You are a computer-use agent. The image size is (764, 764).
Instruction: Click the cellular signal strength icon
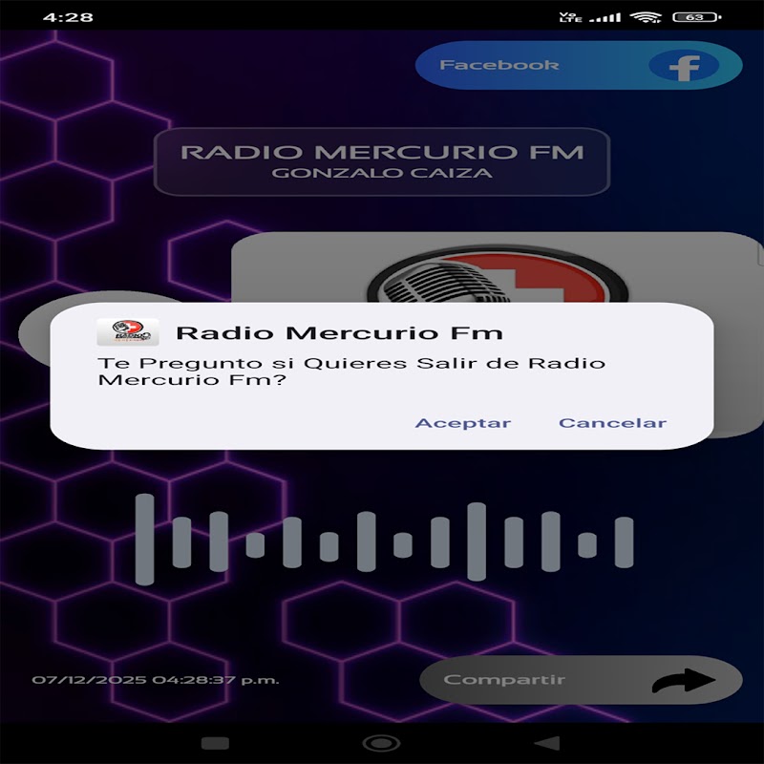(605, 17)
